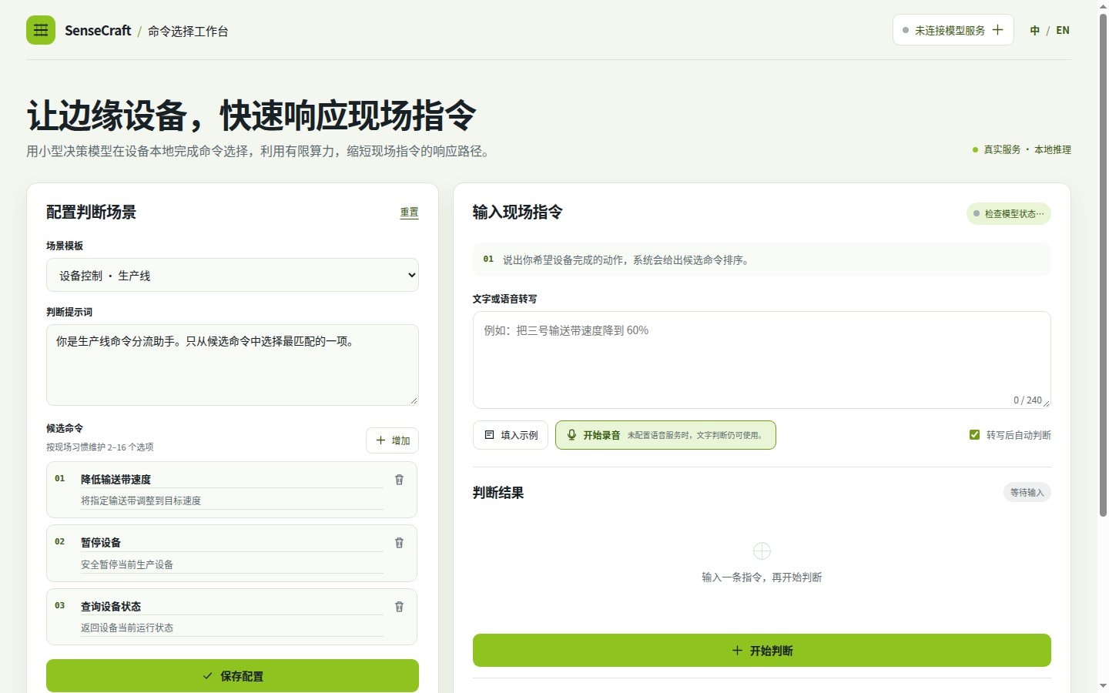Click into the 判断提示词 textarea
Viewport: 1109px width, 693px height.
coord(233,365)
